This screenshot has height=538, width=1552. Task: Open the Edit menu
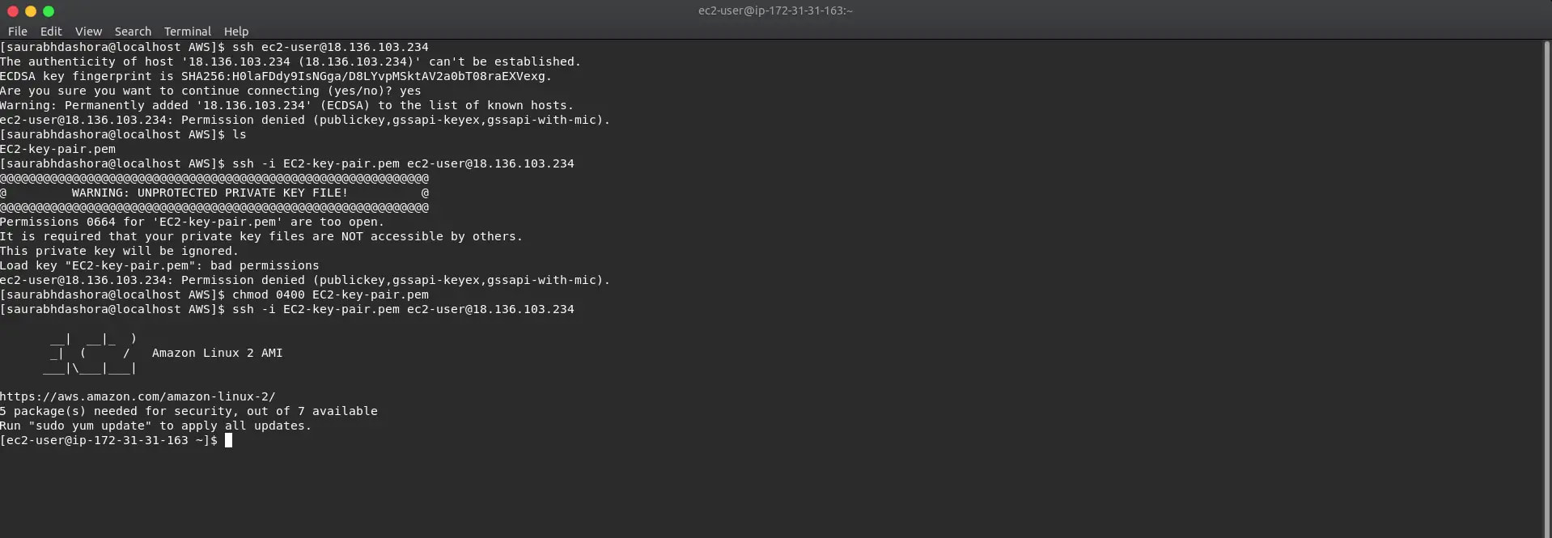pos(51,32)
